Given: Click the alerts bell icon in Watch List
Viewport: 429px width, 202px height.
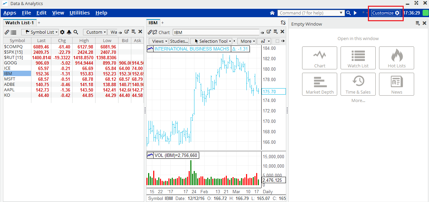Looking at the screenshot, I should click(69, 32).
